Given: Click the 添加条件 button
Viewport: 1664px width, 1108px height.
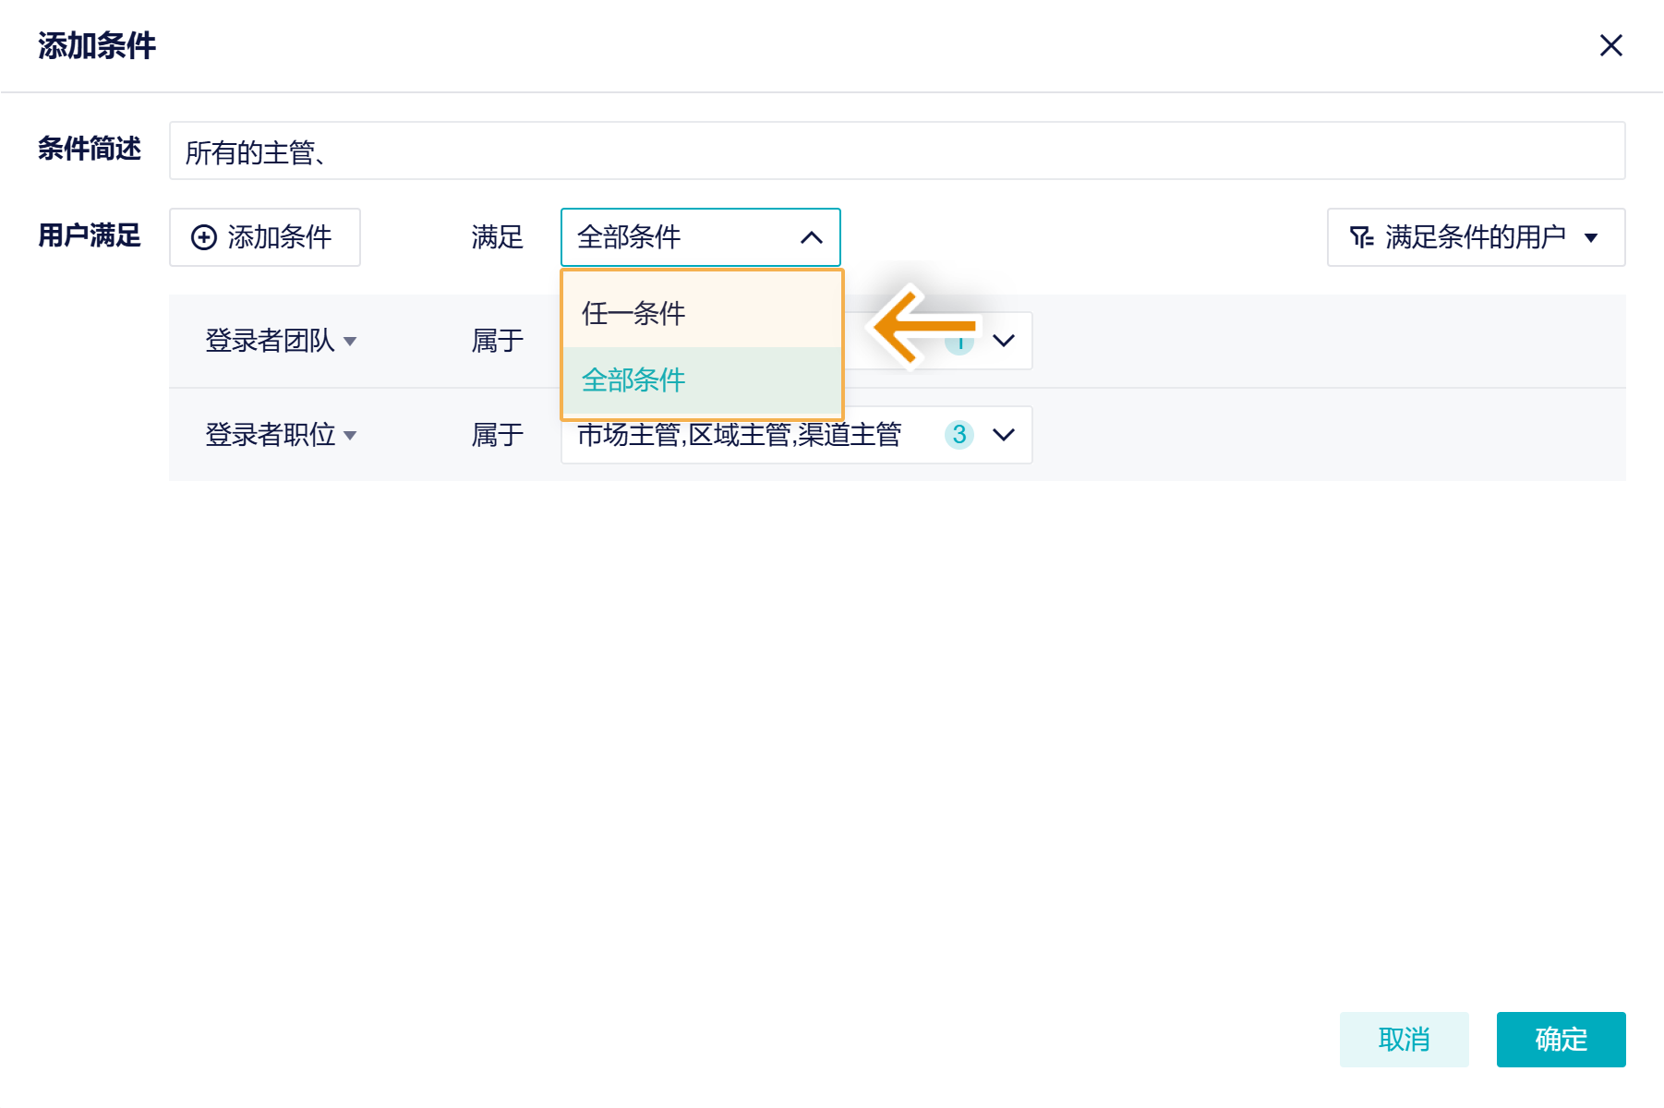Looking at the screenshot, I should [265, 237].
